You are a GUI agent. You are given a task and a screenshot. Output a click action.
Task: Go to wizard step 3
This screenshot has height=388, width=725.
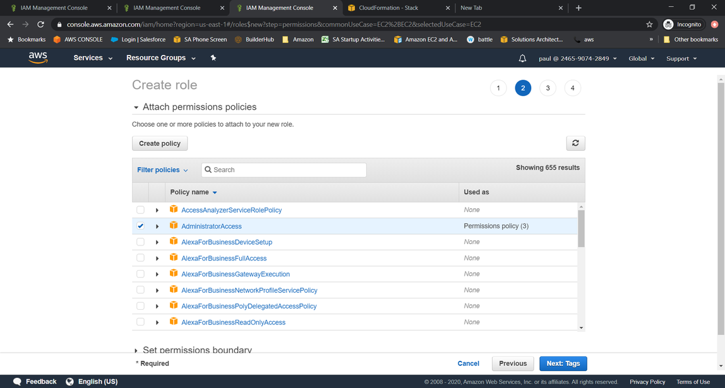click(548, 88)
